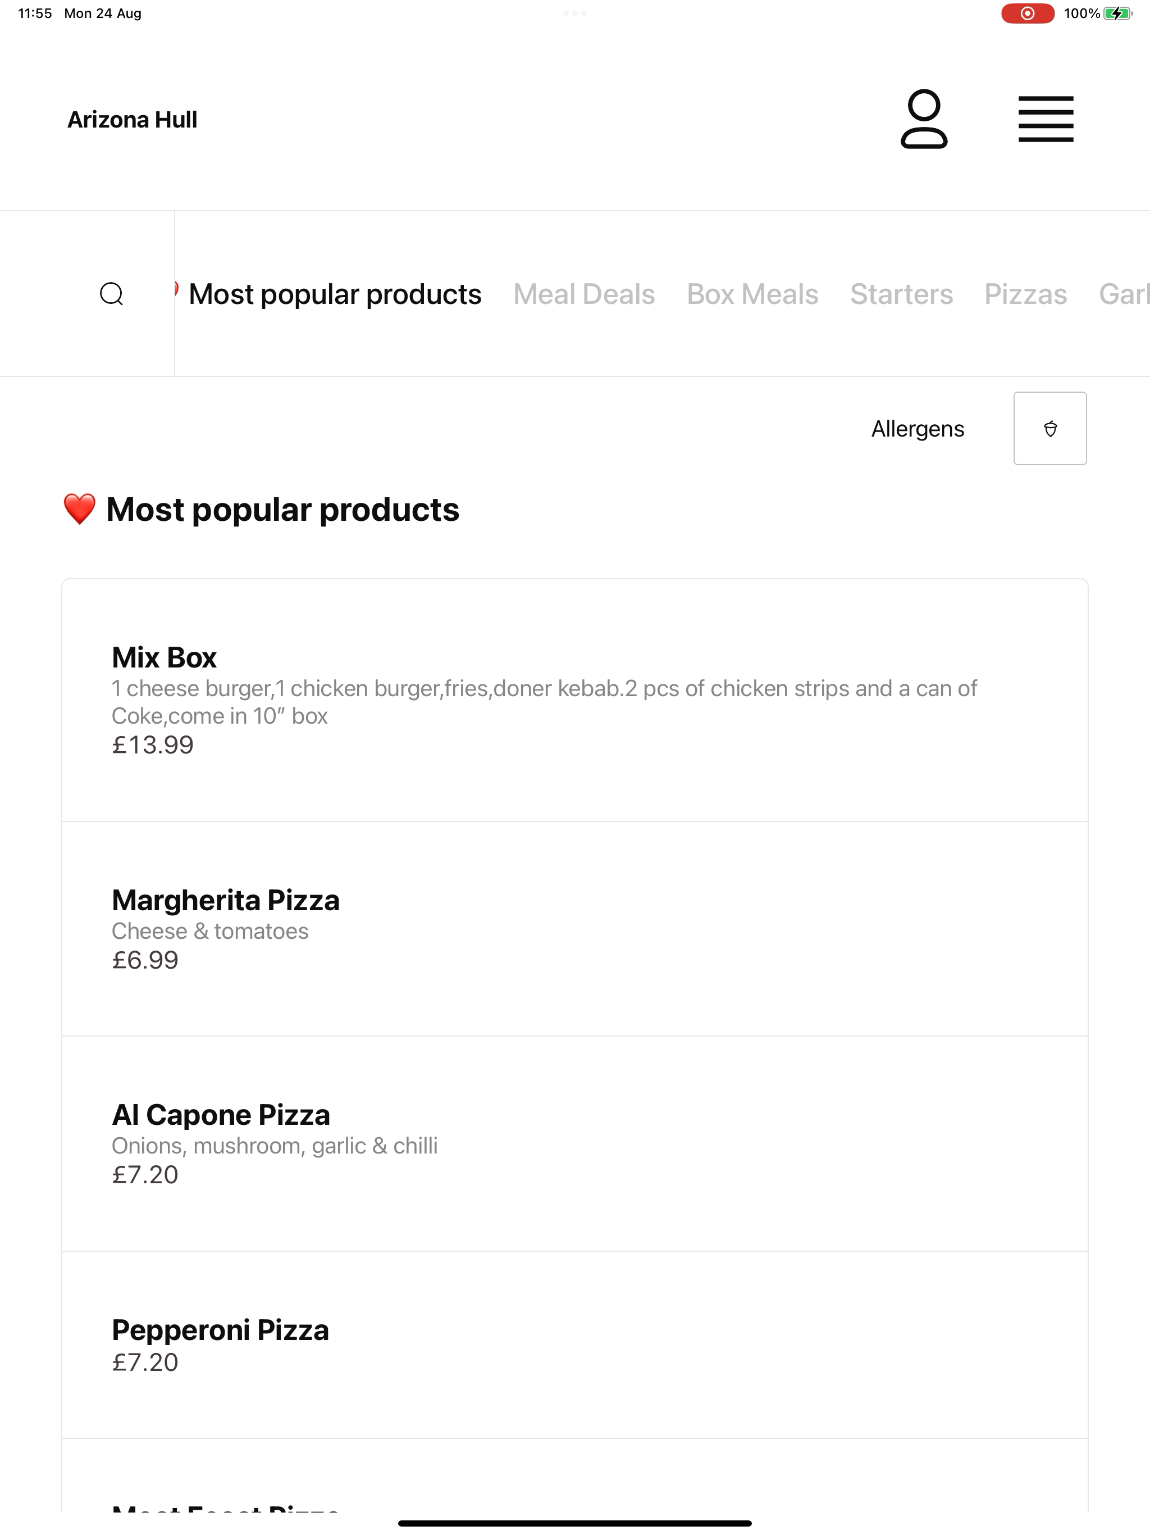1150x1535 pixels.
Task: Tap the battery status icon
Action: 1117,13
